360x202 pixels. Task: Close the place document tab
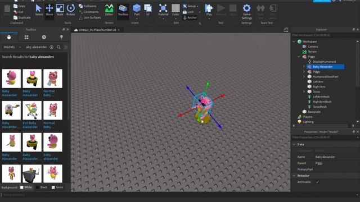tap(119, 30)
